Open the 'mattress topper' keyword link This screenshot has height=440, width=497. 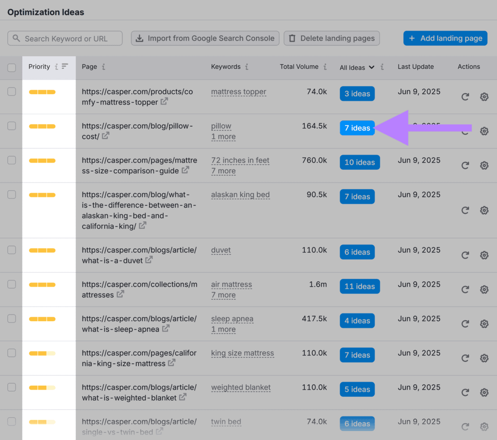point(238,92)
